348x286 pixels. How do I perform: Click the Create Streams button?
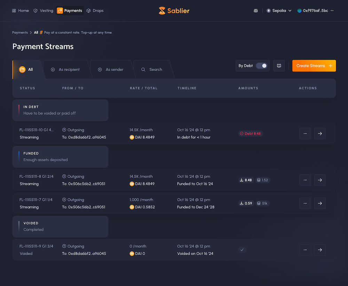point(314,65)
